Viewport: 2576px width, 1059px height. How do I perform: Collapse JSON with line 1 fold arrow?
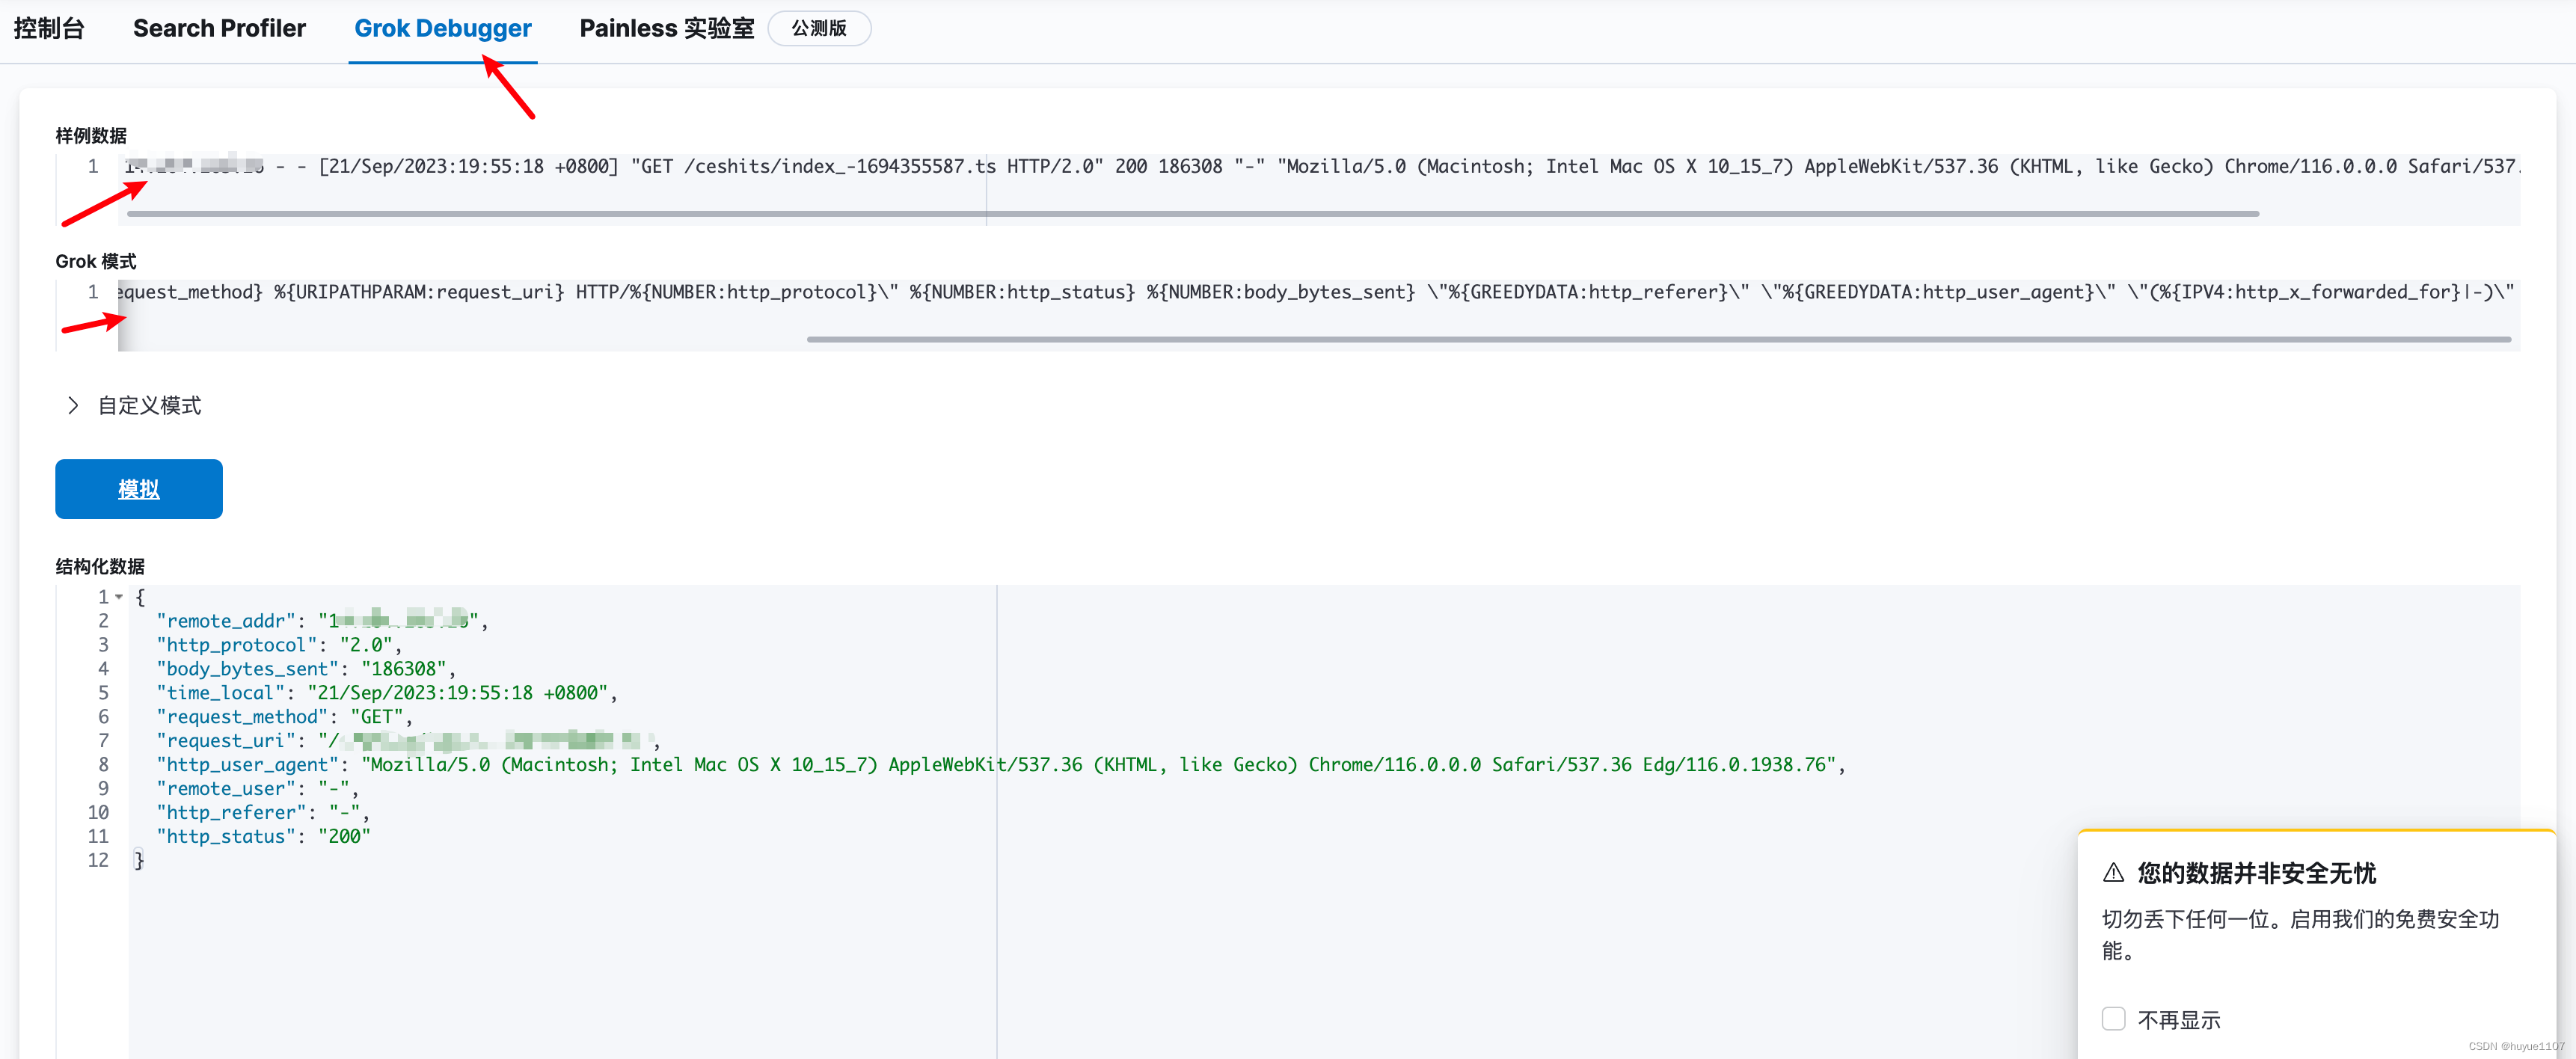coord(119,597)
